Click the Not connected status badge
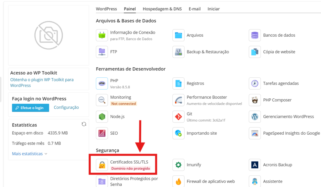 (124, 104)
